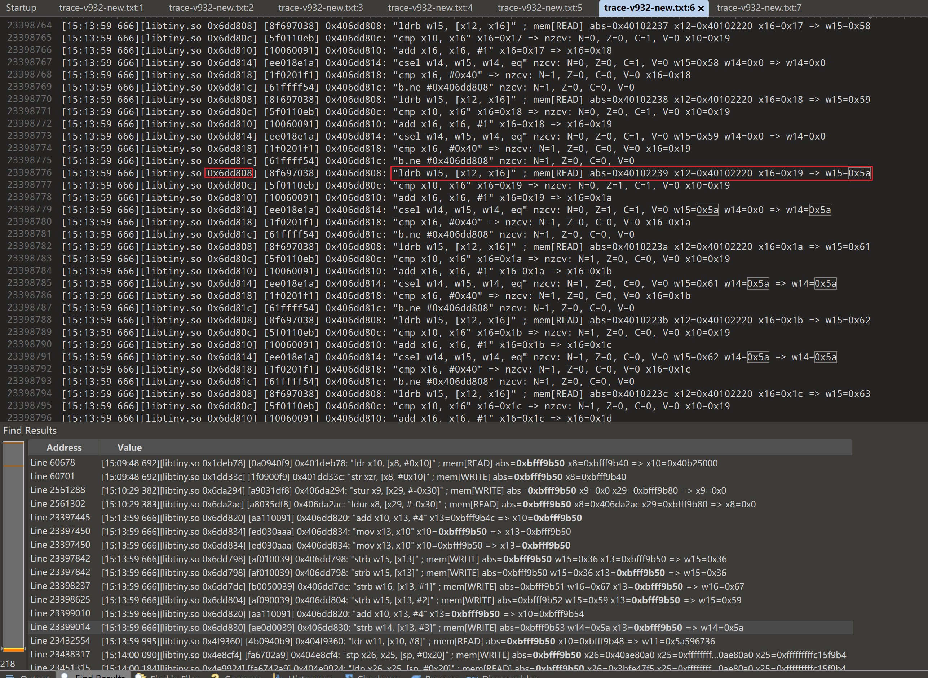Select the Line 60701 find result

440,476
